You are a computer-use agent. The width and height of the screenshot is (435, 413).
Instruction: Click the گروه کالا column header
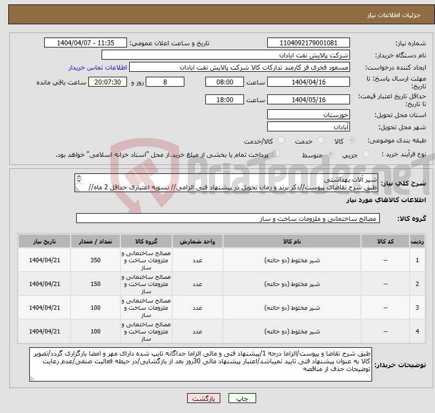point(146,241)
